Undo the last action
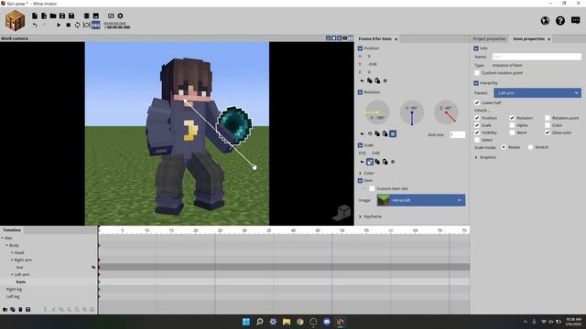The width and height of the screenshot is (586, 329). pyautogui.click(x=35, y=25)
